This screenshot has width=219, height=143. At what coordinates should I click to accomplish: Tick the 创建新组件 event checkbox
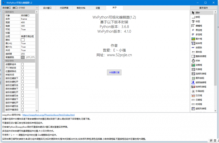pyautogui.click(x=22, y=64)
